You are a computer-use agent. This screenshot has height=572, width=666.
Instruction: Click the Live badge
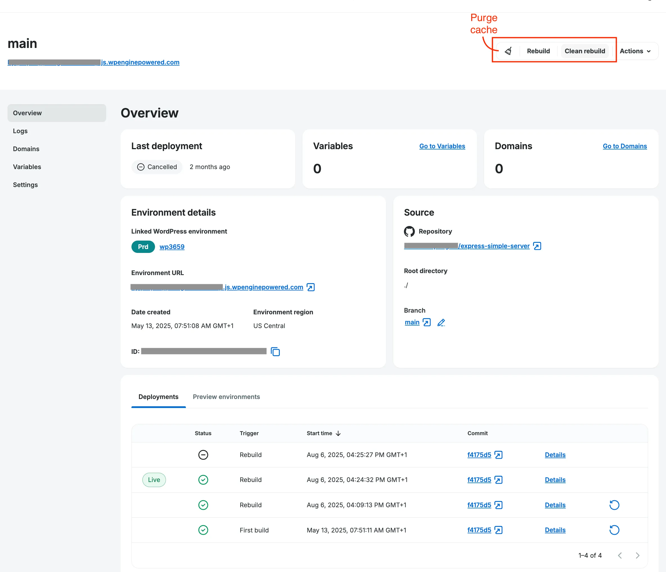pos(154,480)
